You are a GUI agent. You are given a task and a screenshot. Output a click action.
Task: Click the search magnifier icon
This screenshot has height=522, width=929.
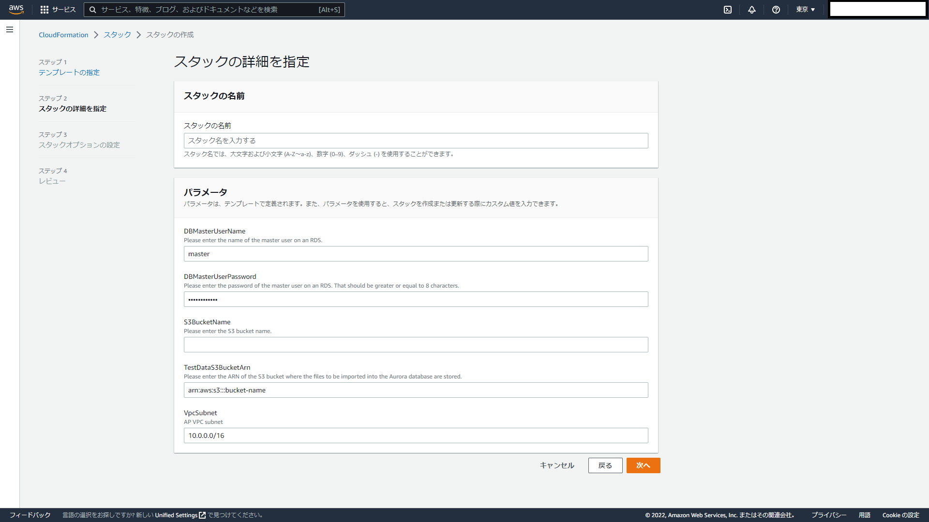[92, 9]
